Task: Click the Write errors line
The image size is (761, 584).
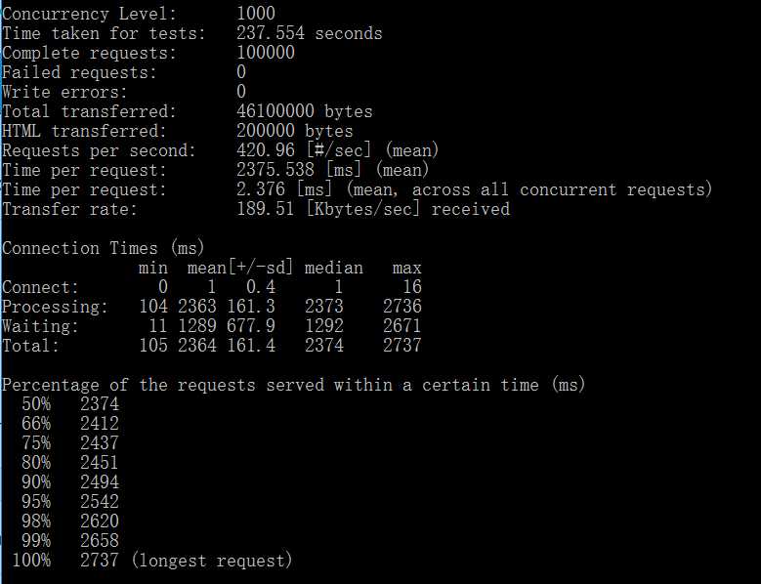Action: (x=124, y=92)
